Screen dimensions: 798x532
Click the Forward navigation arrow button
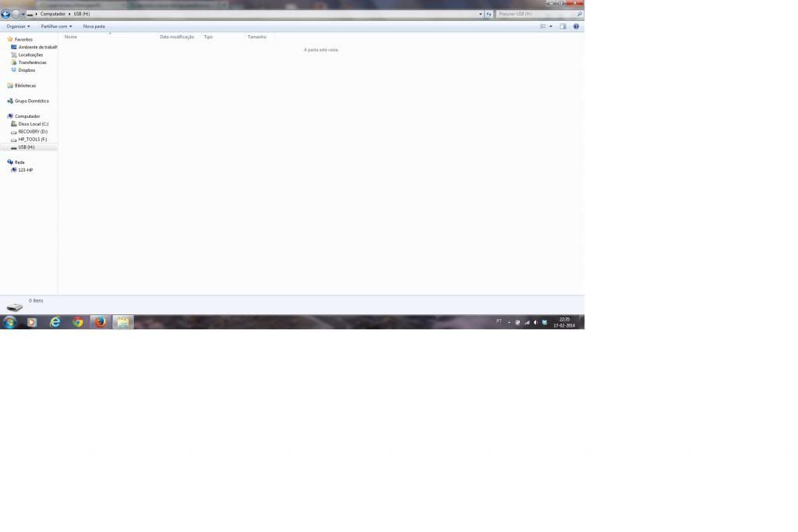pyautogui.click(x=16, y=14)
